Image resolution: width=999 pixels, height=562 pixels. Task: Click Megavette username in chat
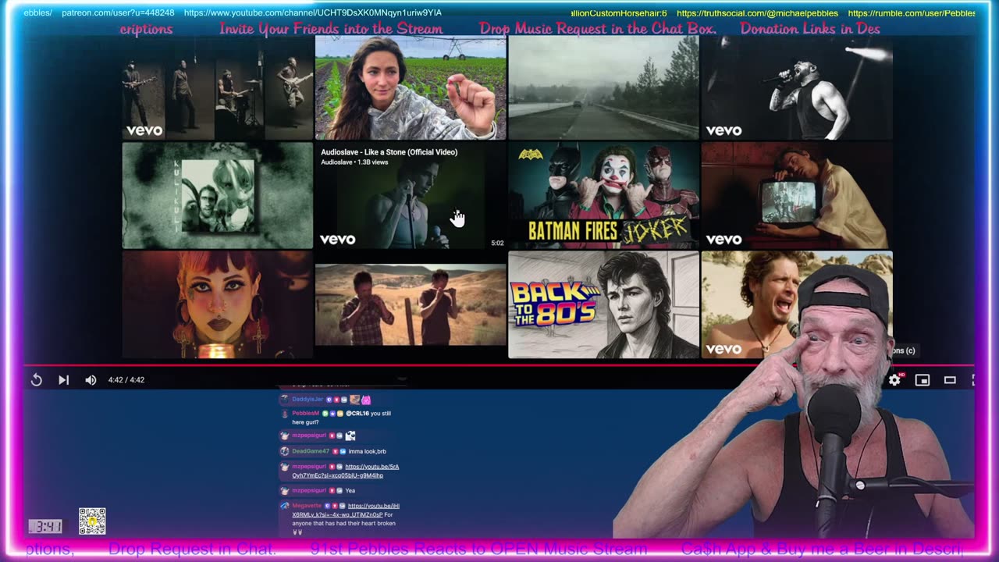pyautogui.click(x=307, y=506)
